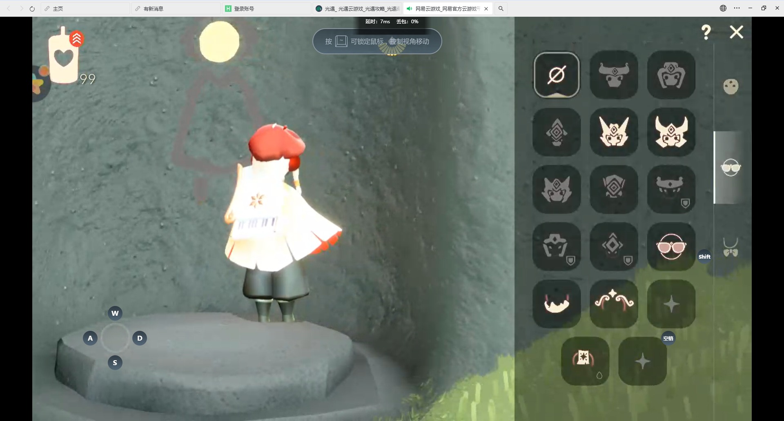Click the 空格 key hint badge
Viewport: 784px width, 421px height.
pos(668,338)
